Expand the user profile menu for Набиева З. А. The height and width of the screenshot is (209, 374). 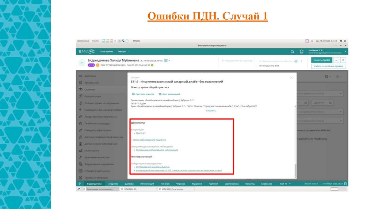pos(345,52)
